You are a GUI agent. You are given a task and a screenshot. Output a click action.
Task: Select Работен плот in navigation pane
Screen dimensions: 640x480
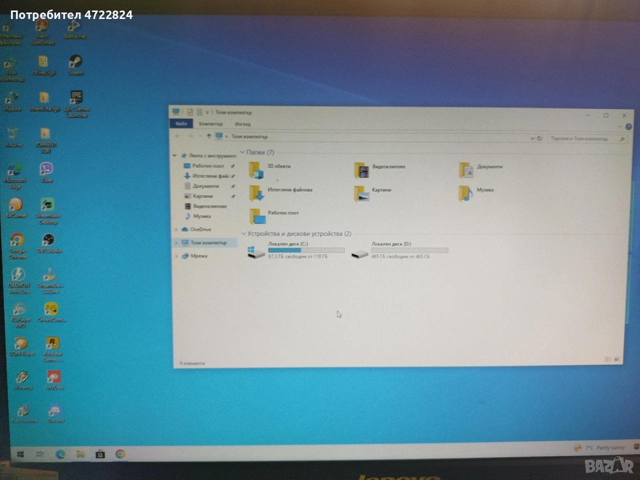pos(208,166)
